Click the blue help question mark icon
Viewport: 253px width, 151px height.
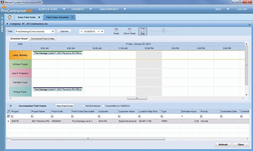(x=250, y=24)
